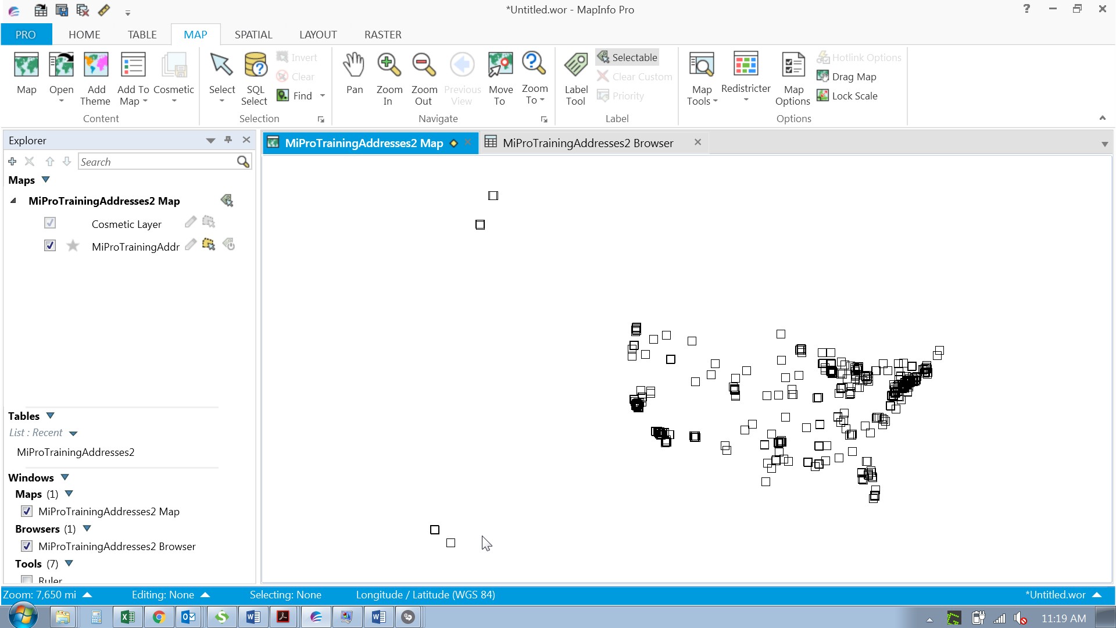Click Selecting: None in status bar
Screen dimensions: 1116x628
tap(285, 595)
